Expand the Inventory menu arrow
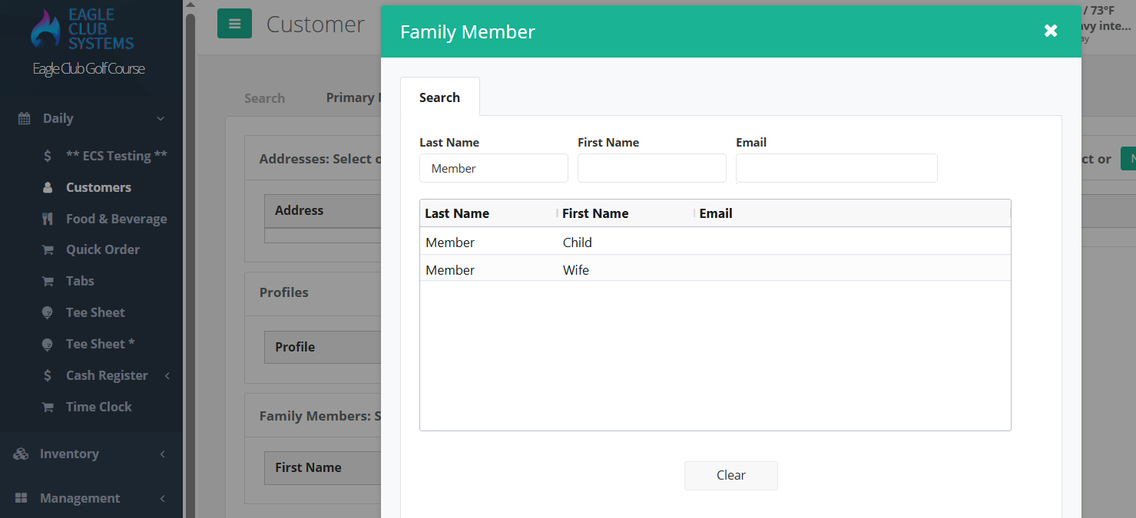 (162, 454)
